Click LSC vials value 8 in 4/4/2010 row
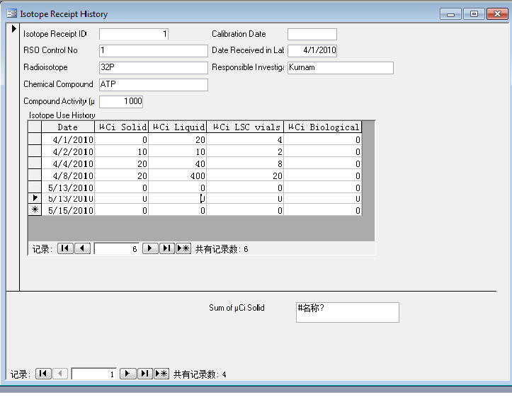This screenshot has height=397, width=512. [245, 163]
